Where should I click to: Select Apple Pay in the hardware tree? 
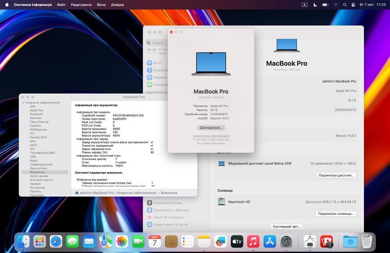click(37, 110)
